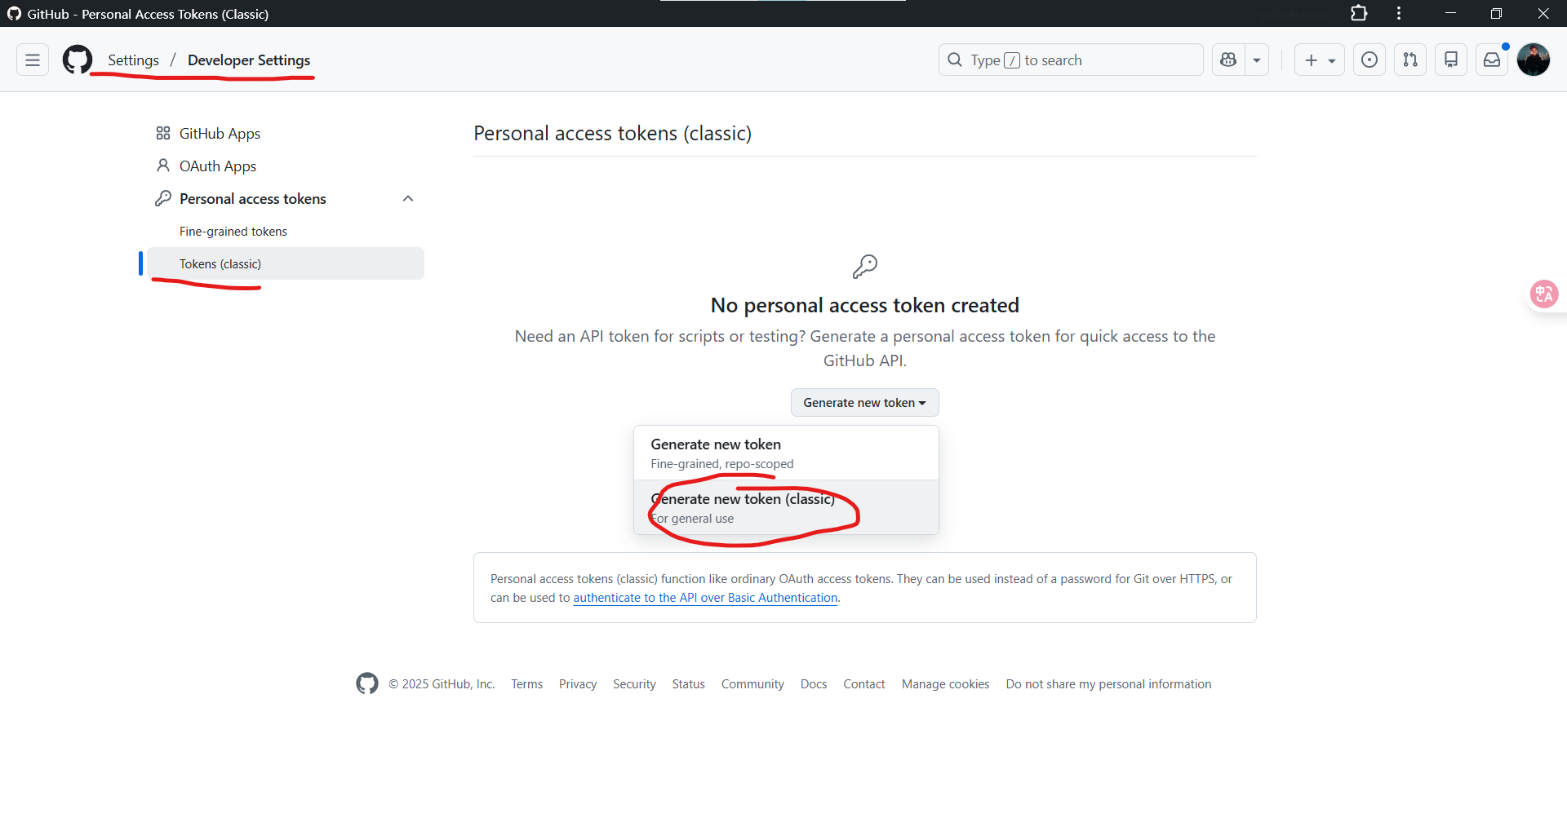Open the browser extensions puzzle icon
The image size is (1567, 840).
[1359, 14]
